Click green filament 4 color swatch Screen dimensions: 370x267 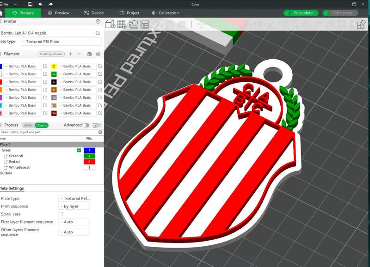coord(54,74)
